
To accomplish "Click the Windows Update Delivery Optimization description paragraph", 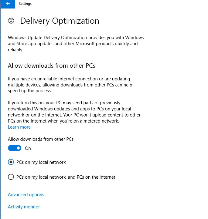I will pyautogui.click(x=76, y=44).
